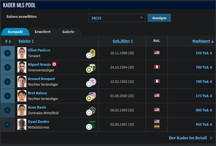The width and height of the screenshot is (216, 146).
Task: Click Sean Davis' portrait thumbnail
Action: click(22, 110)
